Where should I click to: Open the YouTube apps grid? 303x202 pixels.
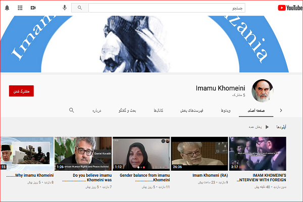coord(20,8)
